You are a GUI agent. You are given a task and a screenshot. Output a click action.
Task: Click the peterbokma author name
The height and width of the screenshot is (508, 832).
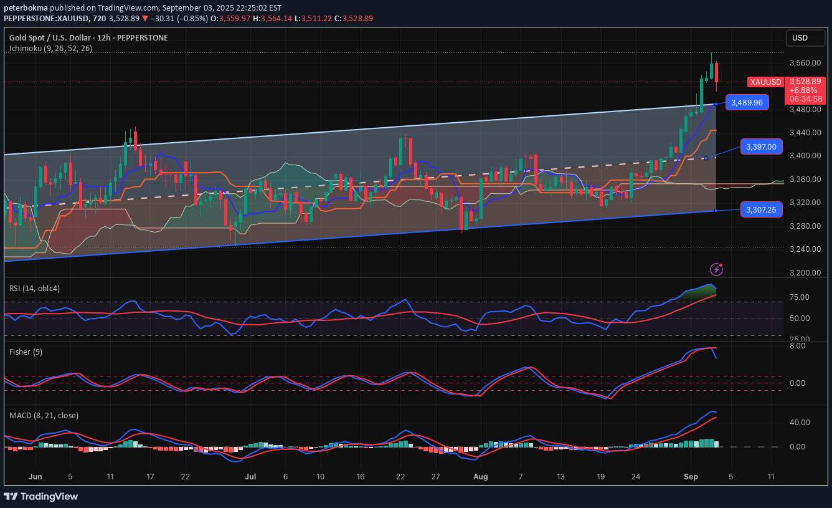(x=26, y=8)
